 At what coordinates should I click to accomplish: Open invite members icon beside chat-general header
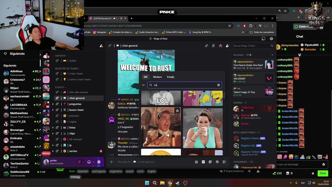coord(101,46)
